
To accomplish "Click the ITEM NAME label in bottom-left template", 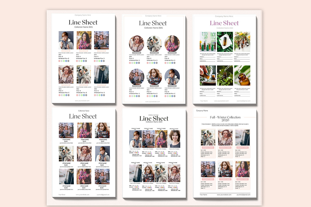I will [x=66, y=139].
